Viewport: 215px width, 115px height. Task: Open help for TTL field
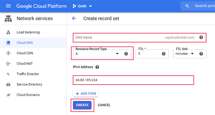click(x=164, y=54)
